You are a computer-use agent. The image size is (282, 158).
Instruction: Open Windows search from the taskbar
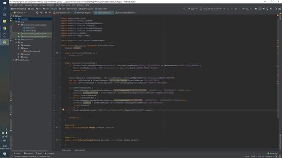click(4, 9)
